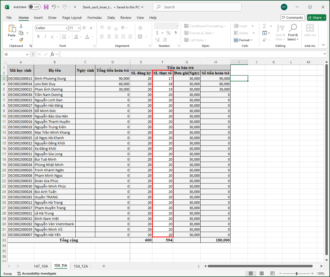Viewport: 330px width, 277px height.
Task: Open the Page Layout tab
Action: pyautogui.click(x=72, y=18)
